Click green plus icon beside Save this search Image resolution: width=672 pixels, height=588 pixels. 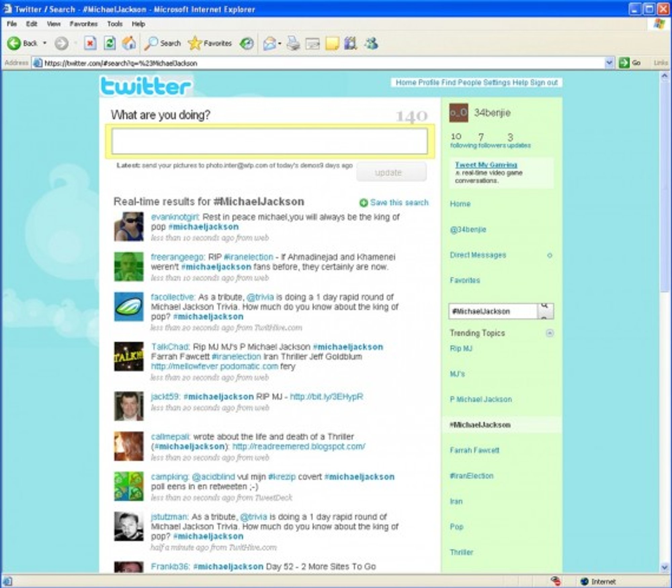point(363,202)
